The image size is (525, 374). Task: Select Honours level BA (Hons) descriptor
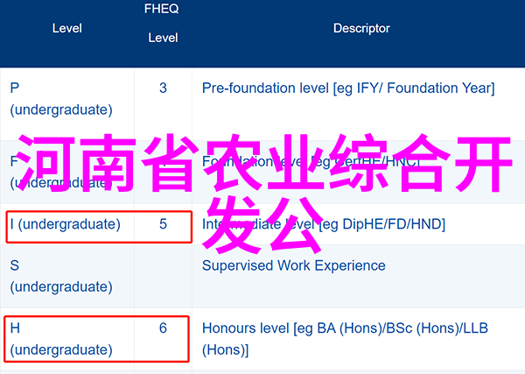pos(345,339)
